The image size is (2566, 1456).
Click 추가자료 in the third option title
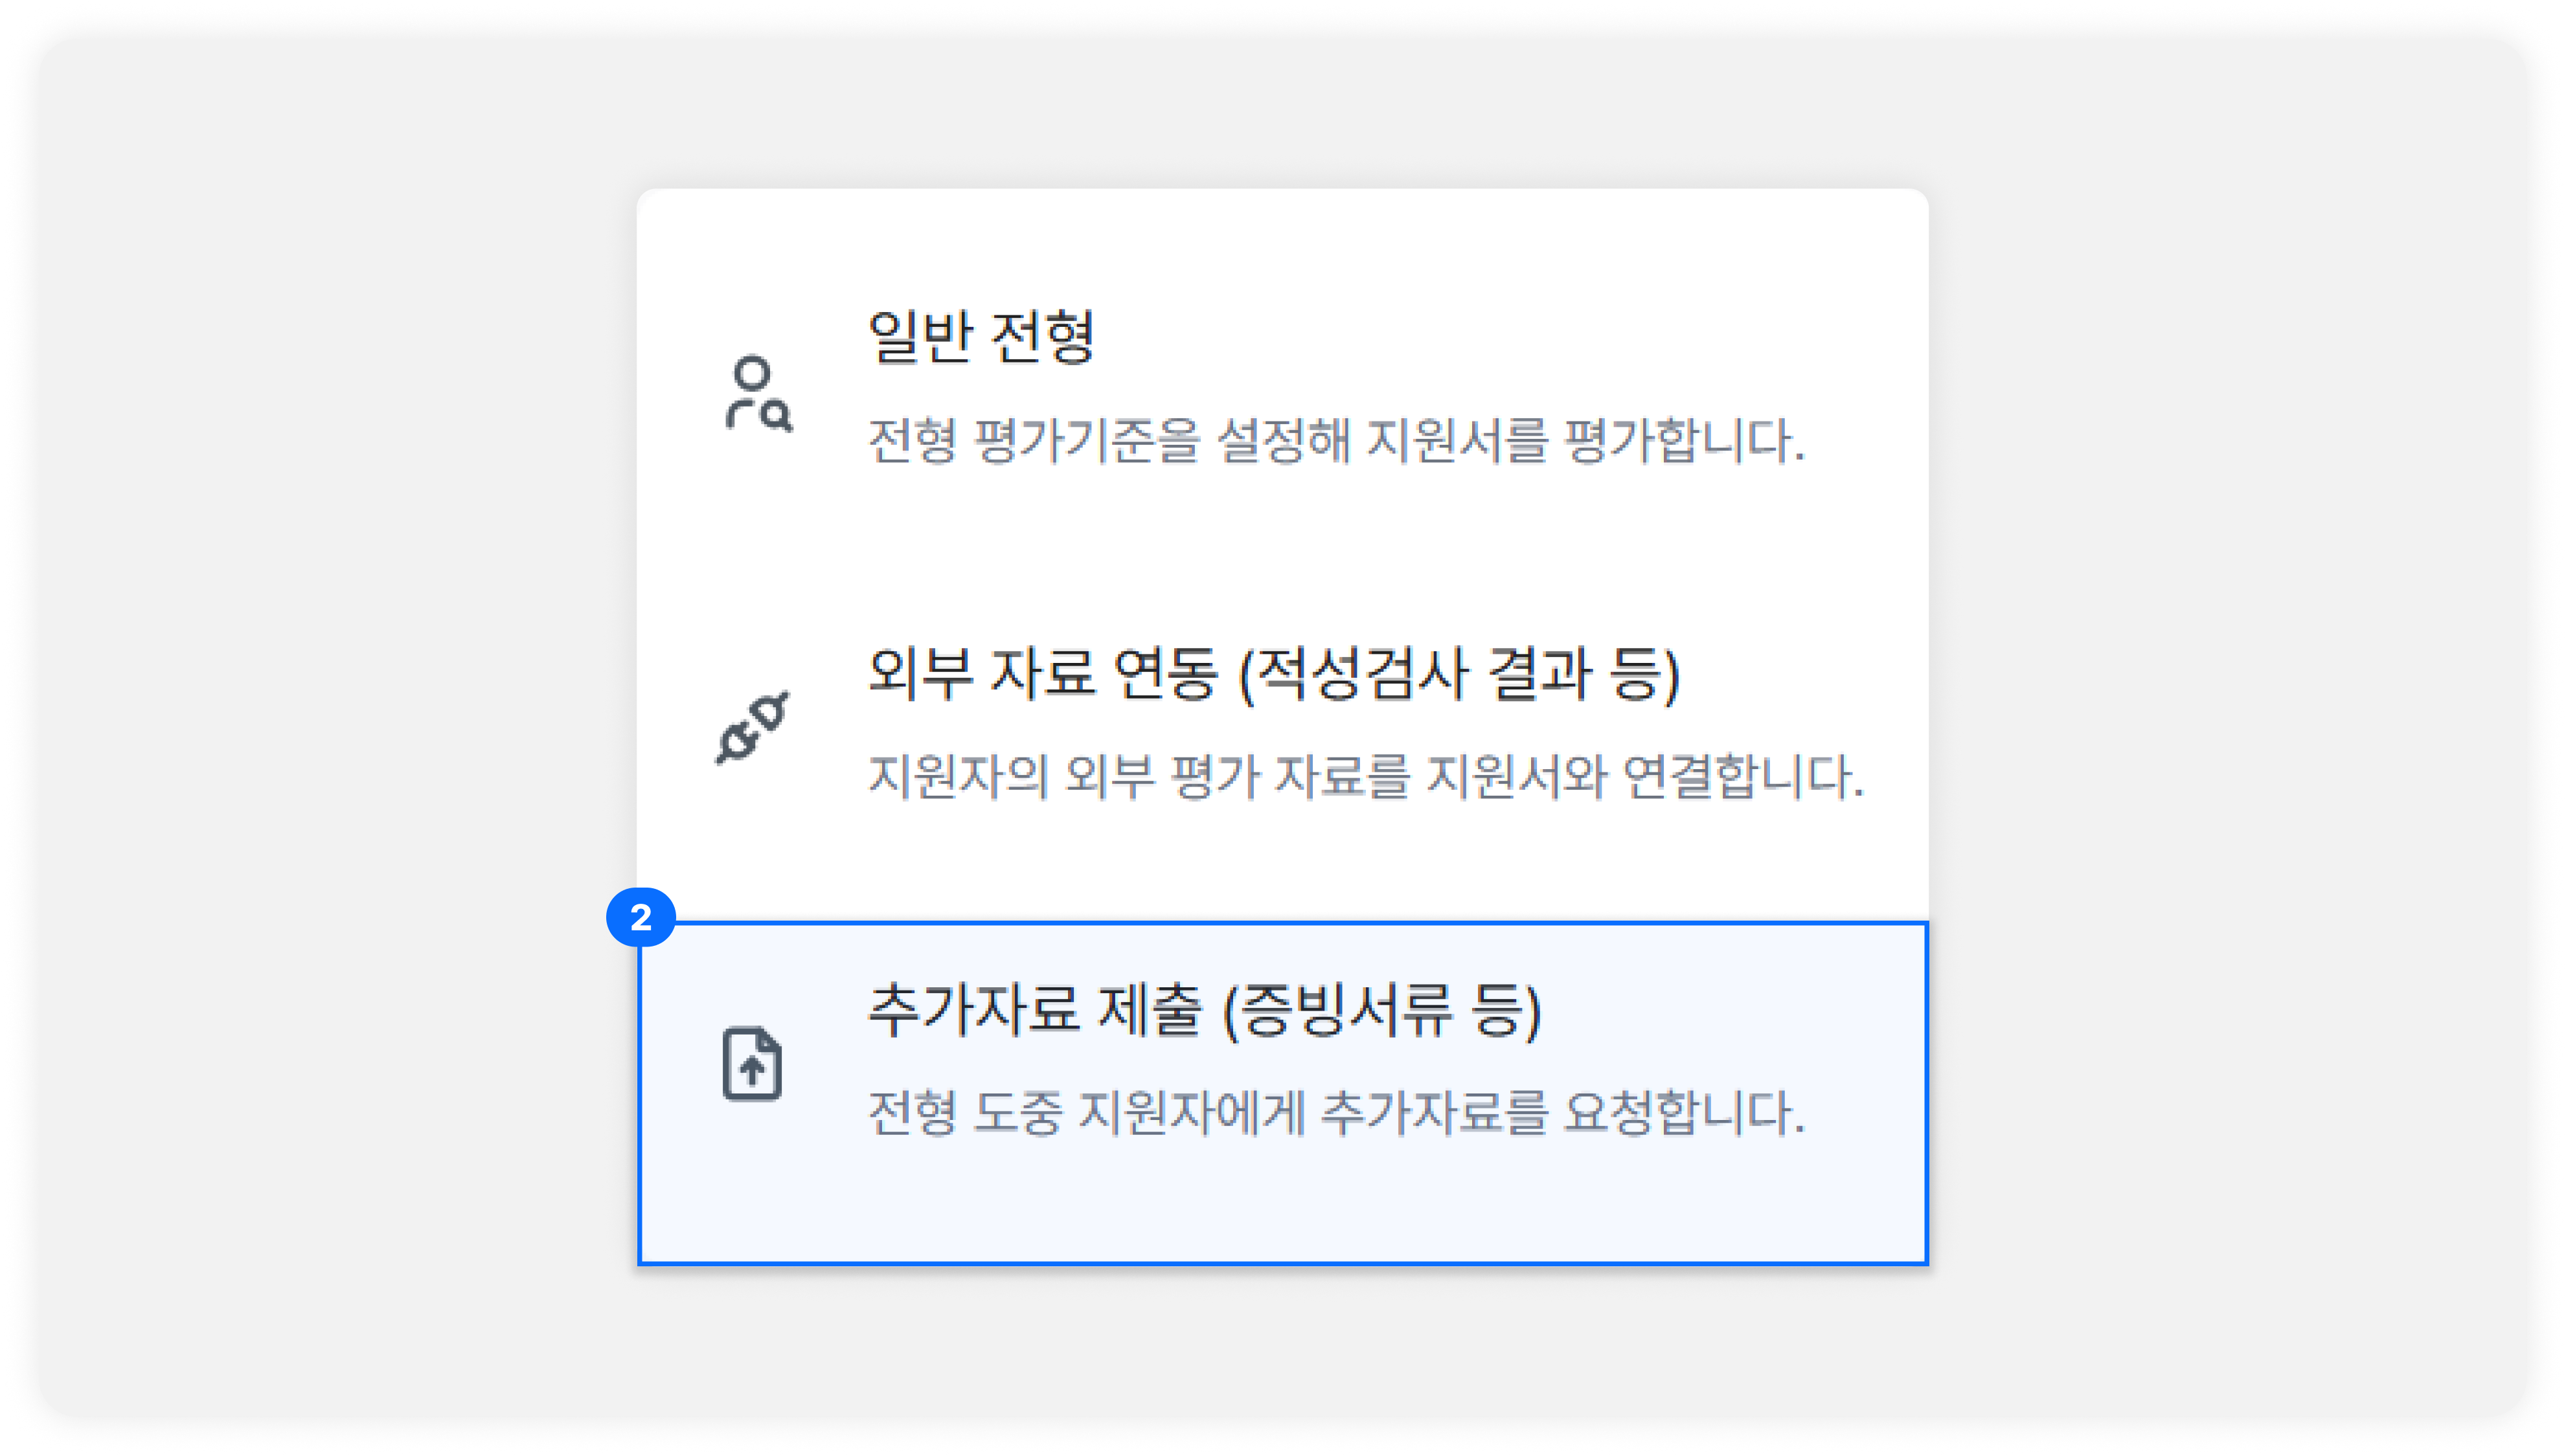[x=974, y=1009]
